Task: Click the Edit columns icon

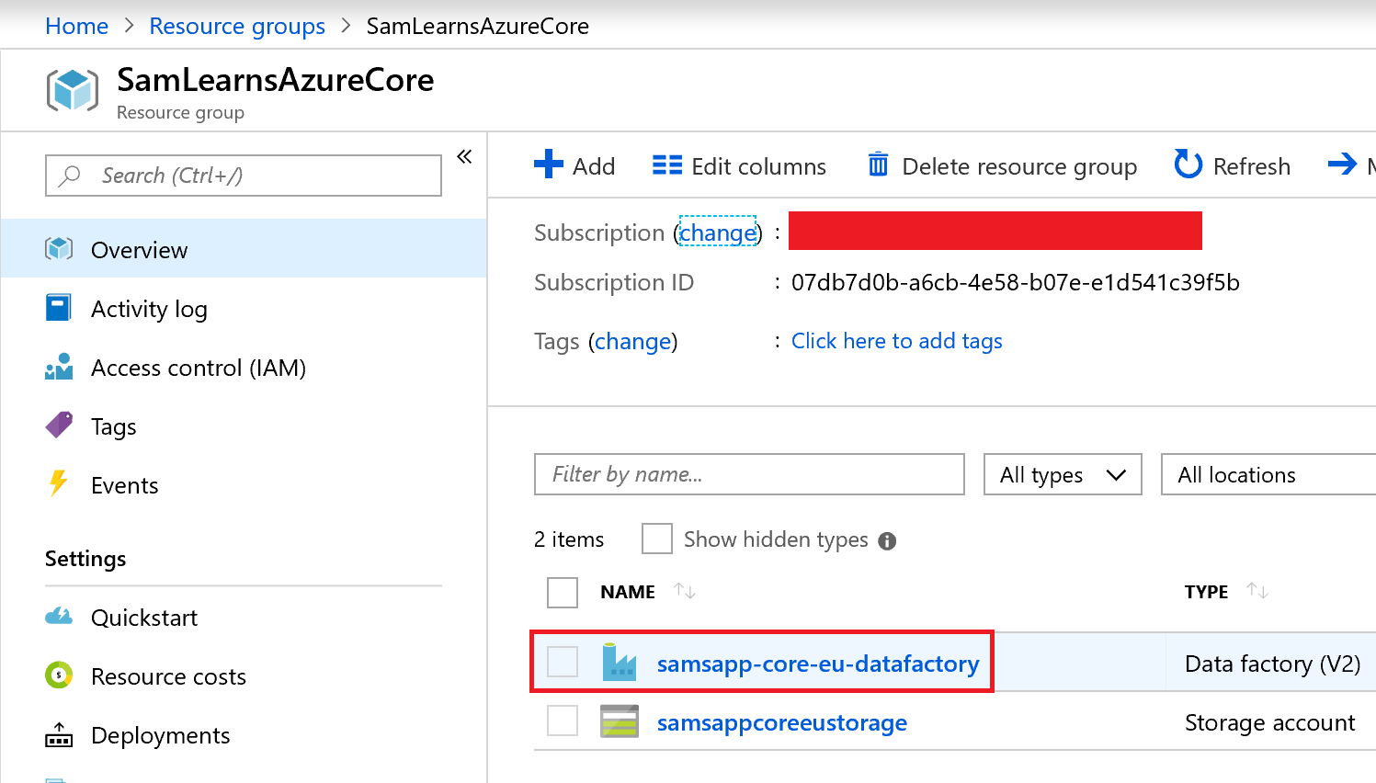Action: [666, 165]
